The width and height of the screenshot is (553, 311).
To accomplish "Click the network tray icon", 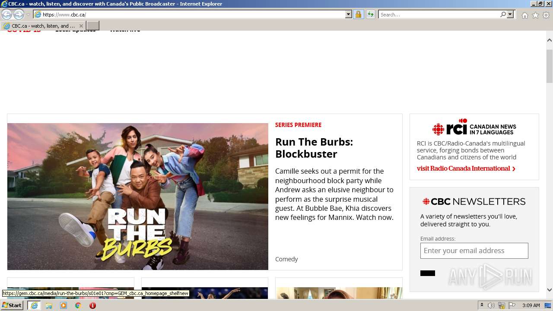I will 502,305.
